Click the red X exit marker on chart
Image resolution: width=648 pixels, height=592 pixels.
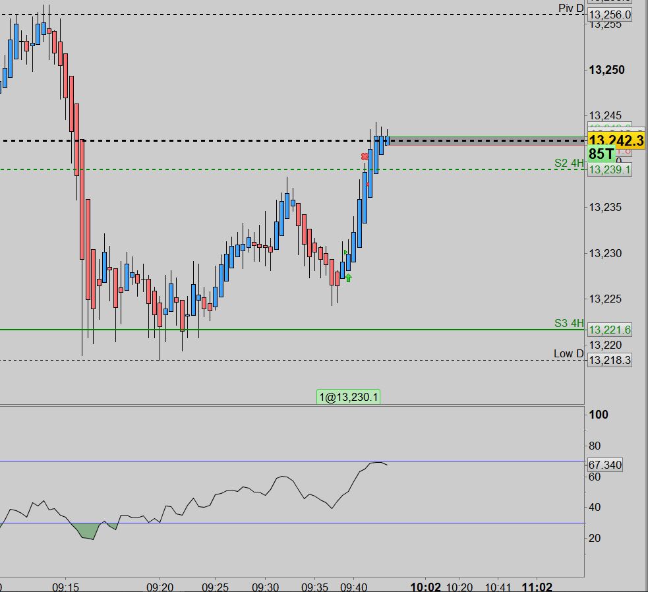(x=365, y=157)
